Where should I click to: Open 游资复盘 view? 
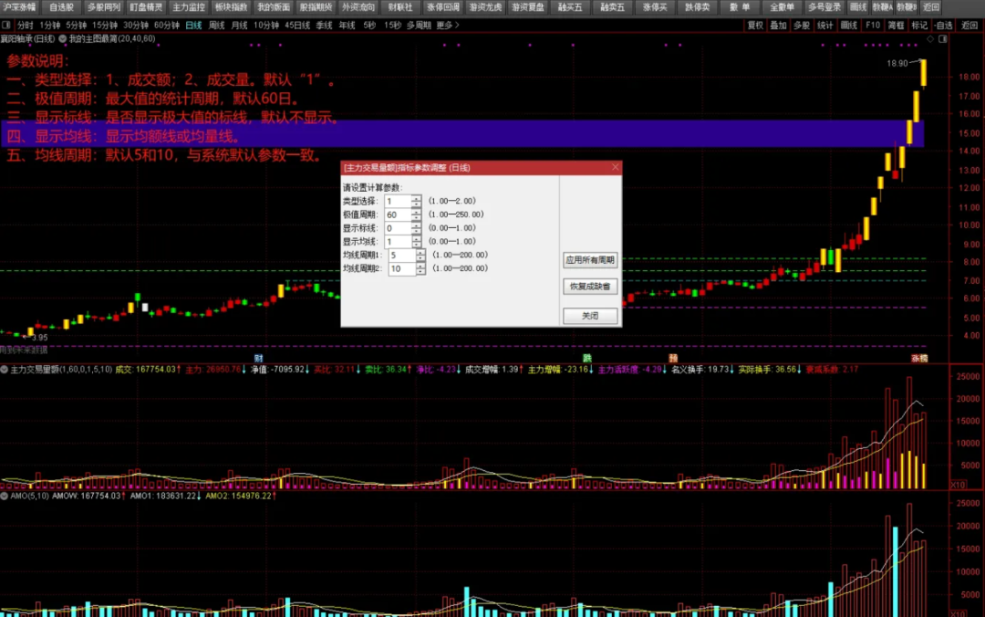click(x=528, y=7)
